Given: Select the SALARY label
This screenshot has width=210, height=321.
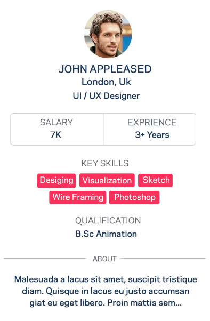Looking at the screenshot, I should point(56,122).
